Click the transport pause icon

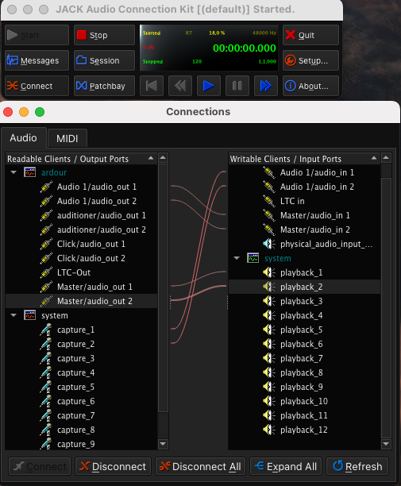click(x=237, y=86)
